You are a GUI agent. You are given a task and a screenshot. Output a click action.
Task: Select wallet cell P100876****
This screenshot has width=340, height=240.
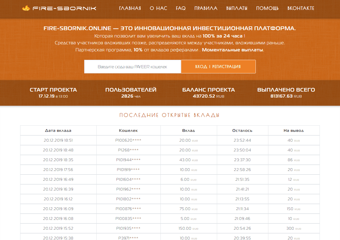128,209
